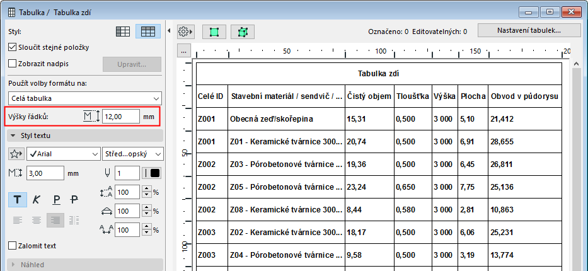Enable 'Zalomit text' checkbox
588x271 pixels.
pyautogui.click(x=13, y=246)
